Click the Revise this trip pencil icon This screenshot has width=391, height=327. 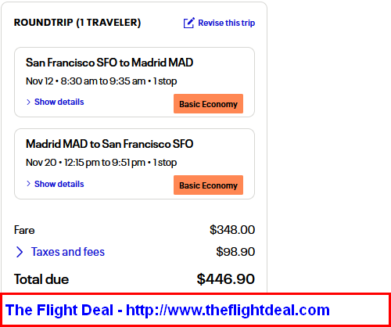[x=188, y=23]
